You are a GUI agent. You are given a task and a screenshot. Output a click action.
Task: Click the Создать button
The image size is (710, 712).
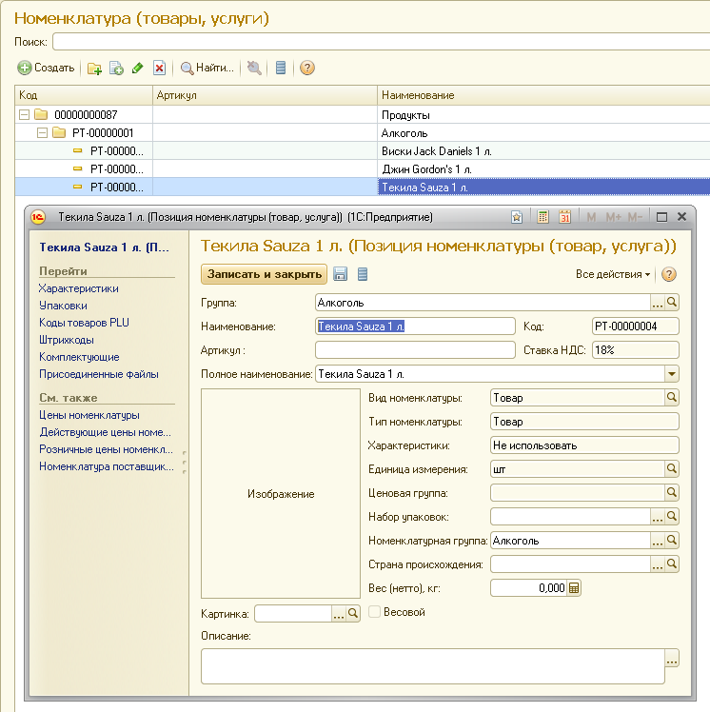(47, 69)
